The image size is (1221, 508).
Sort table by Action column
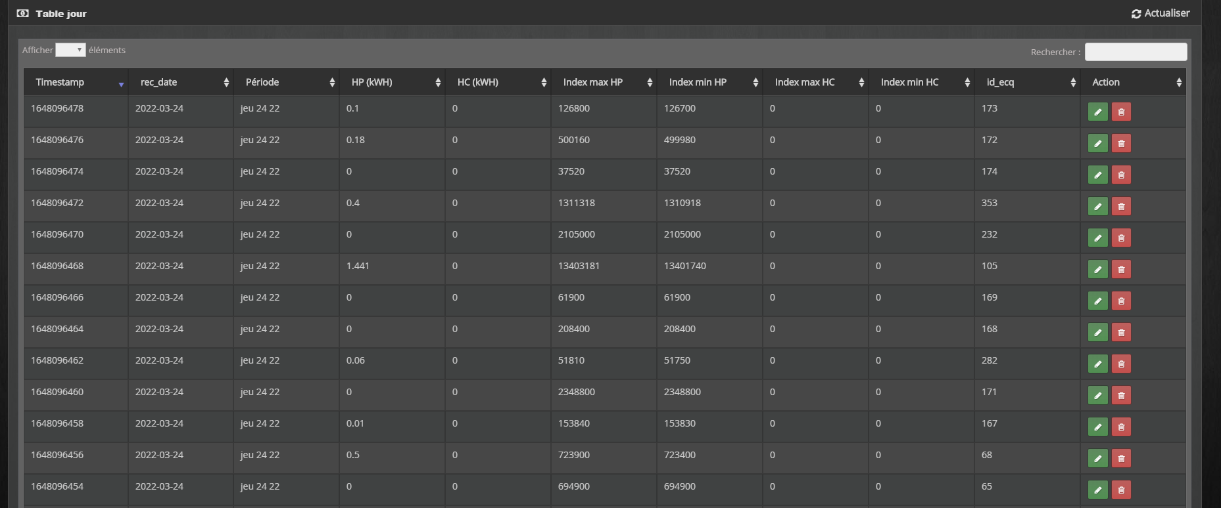(1134, 82)
